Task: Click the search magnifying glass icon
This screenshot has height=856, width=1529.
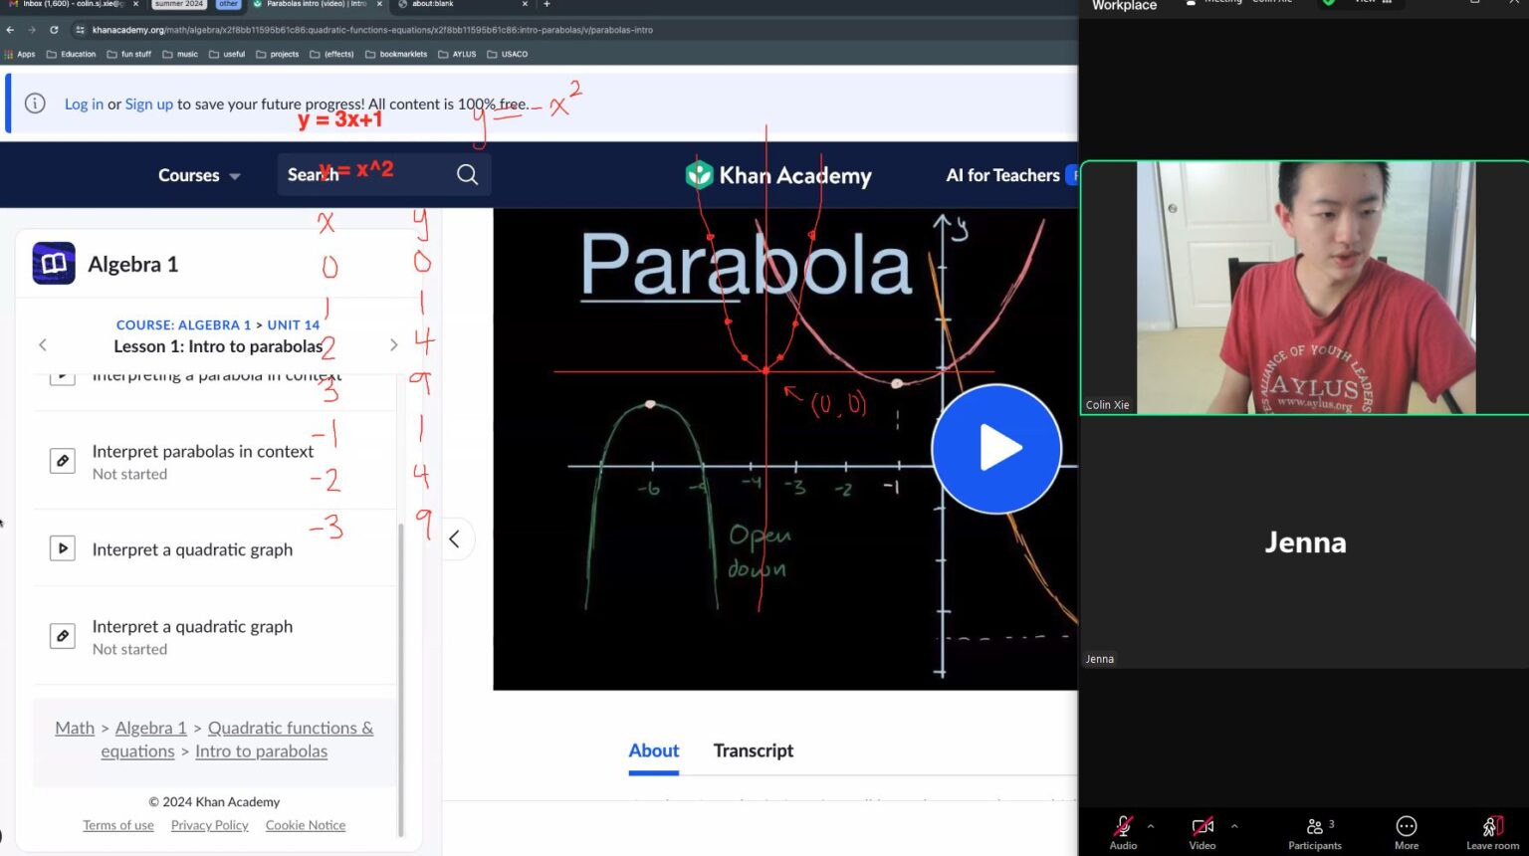Action: coord(467,175)
